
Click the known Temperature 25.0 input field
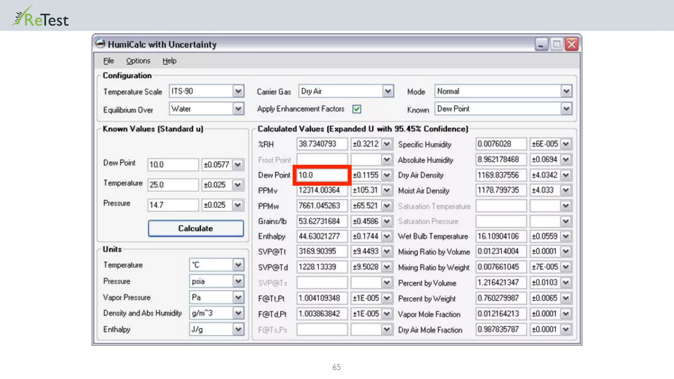point(173,185)
